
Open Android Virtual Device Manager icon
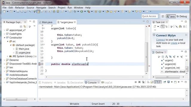(58, 11)
